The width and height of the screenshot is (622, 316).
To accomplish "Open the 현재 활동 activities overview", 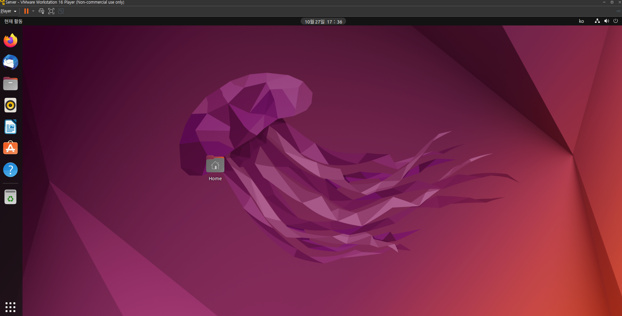I will 13,21.
